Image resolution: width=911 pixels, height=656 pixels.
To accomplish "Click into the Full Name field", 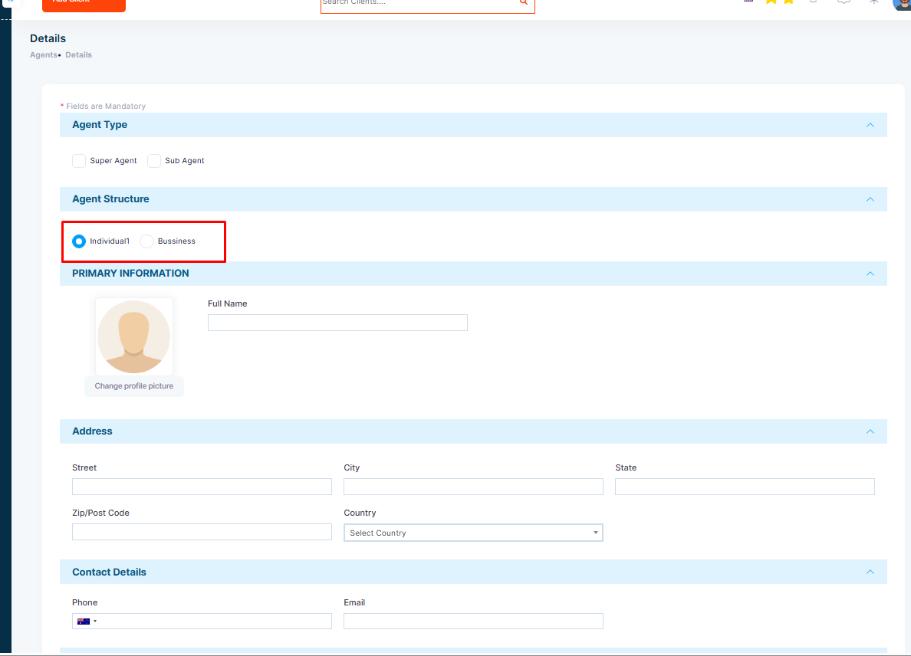I will click(x=337, y=323).
